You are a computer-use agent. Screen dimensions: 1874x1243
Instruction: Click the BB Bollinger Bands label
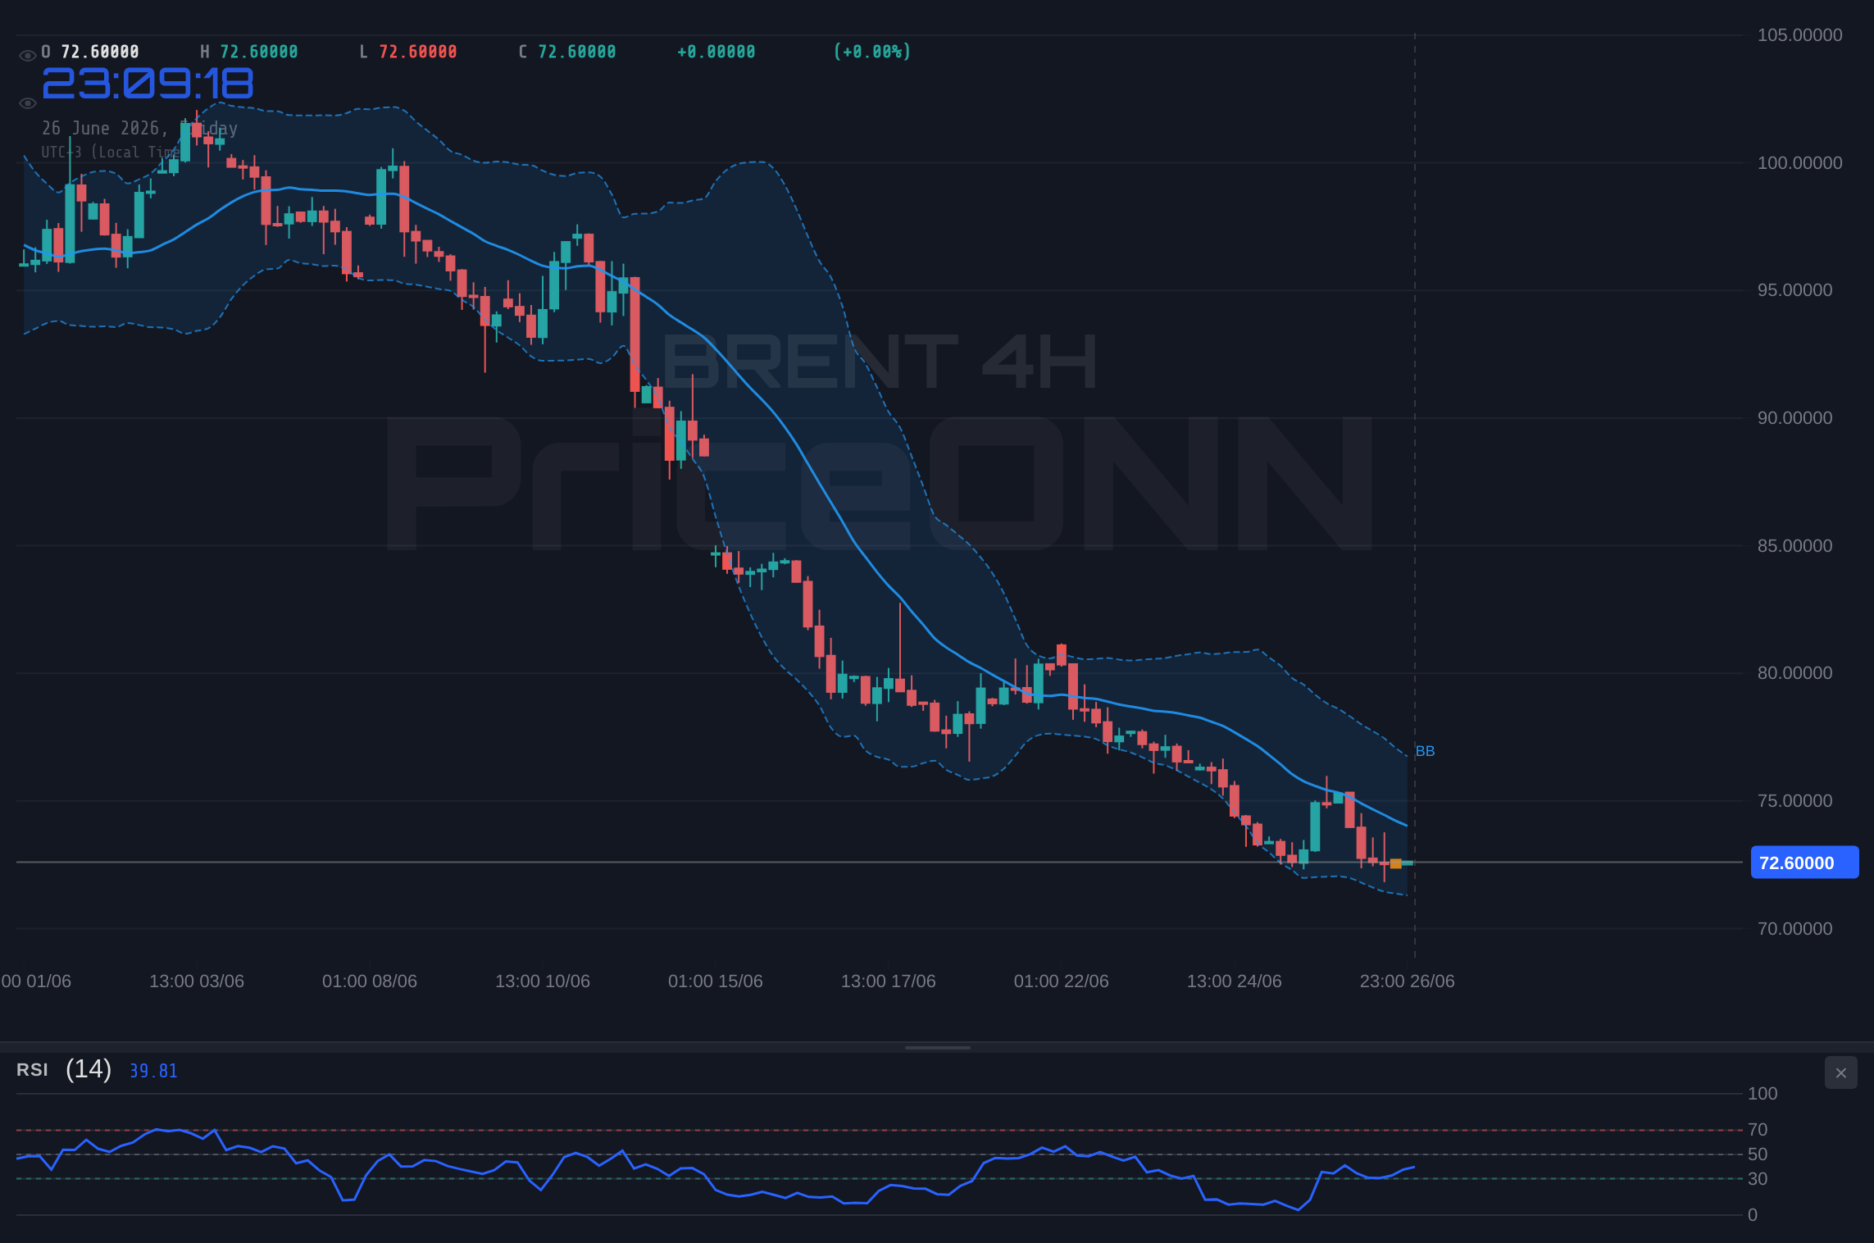pyautogui.click(x=1425, y=751)
